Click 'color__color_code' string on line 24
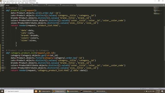 click(113, 20)
